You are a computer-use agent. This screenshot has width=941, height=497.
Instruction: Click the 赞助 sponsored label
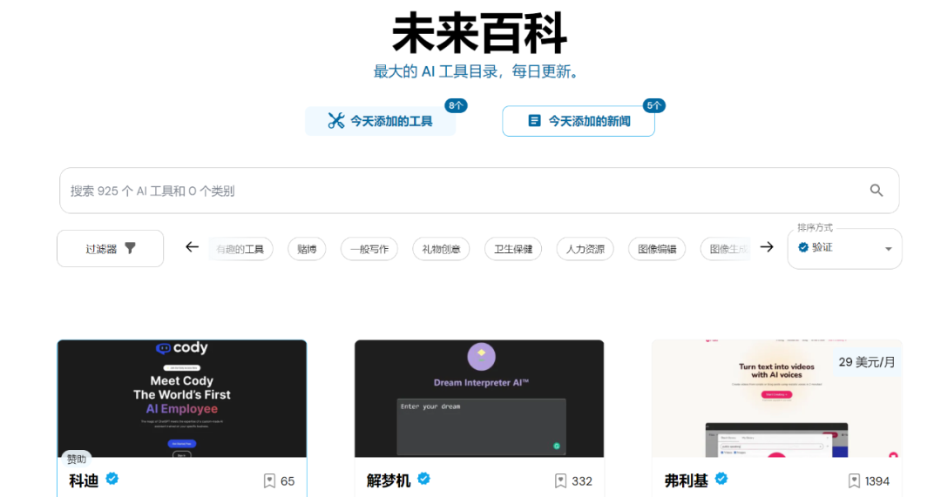pyautogui.click(x=76, y=460)
